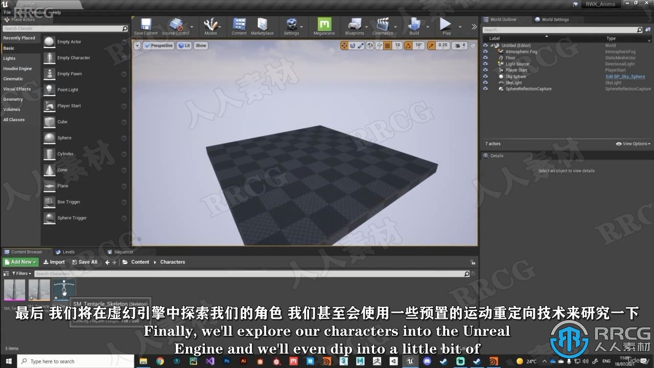The height and width of the screenshot is (368, 654).
Task: Open the Content toolbar button
Action: 239,26
